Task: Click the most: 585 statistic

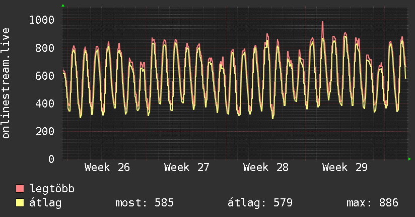Action: click(x=145, y=203)
